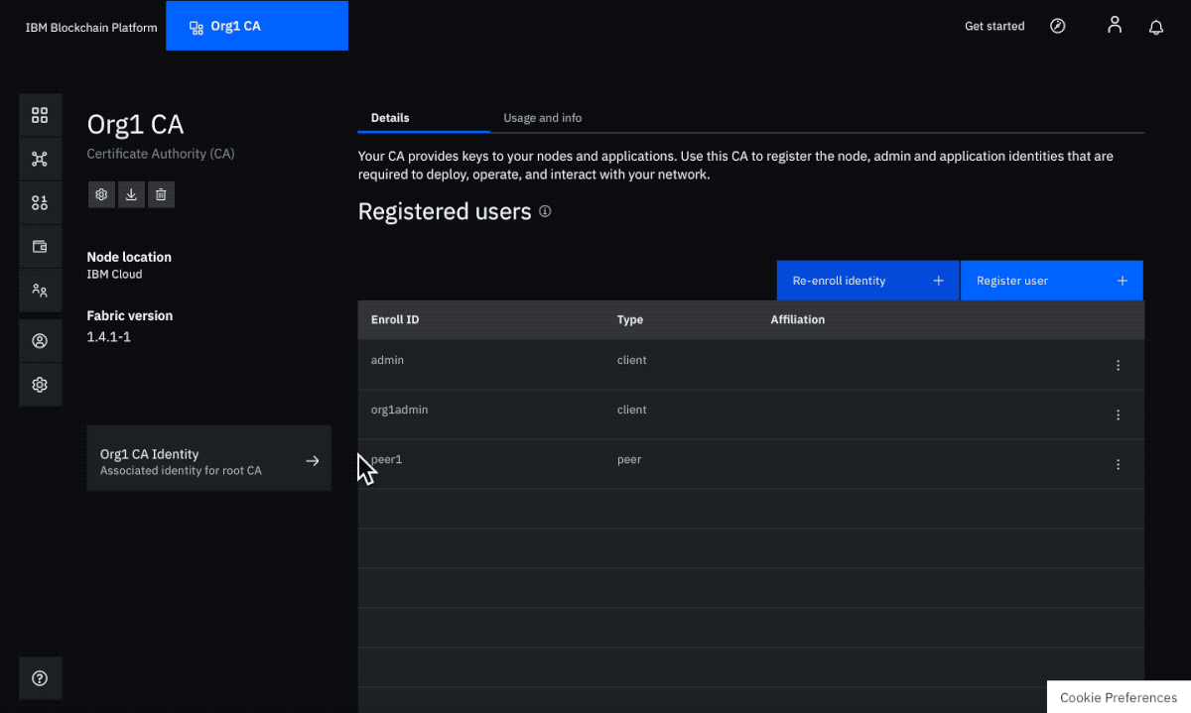
Task: Open overflow menu for admin row
Action: tap(1119, 365)
